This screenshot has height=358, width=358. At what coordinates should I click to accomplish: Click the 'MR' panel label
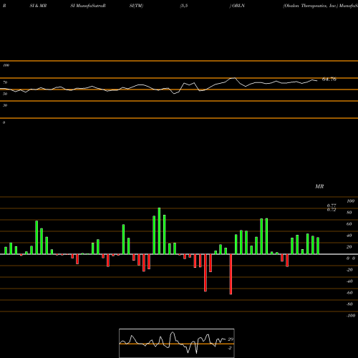(319, 186)
